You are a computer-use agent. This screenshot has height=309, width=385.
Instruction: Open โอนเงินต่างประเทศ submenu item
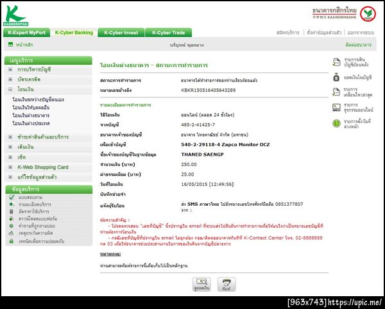click(x=31, y=123)
